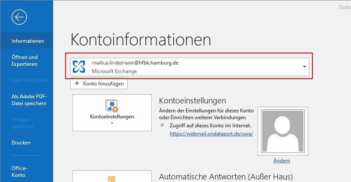Viewport: 351px width, 182px height.
Task: Click the Kontoinformationen heading
Action: coord(141,39)
